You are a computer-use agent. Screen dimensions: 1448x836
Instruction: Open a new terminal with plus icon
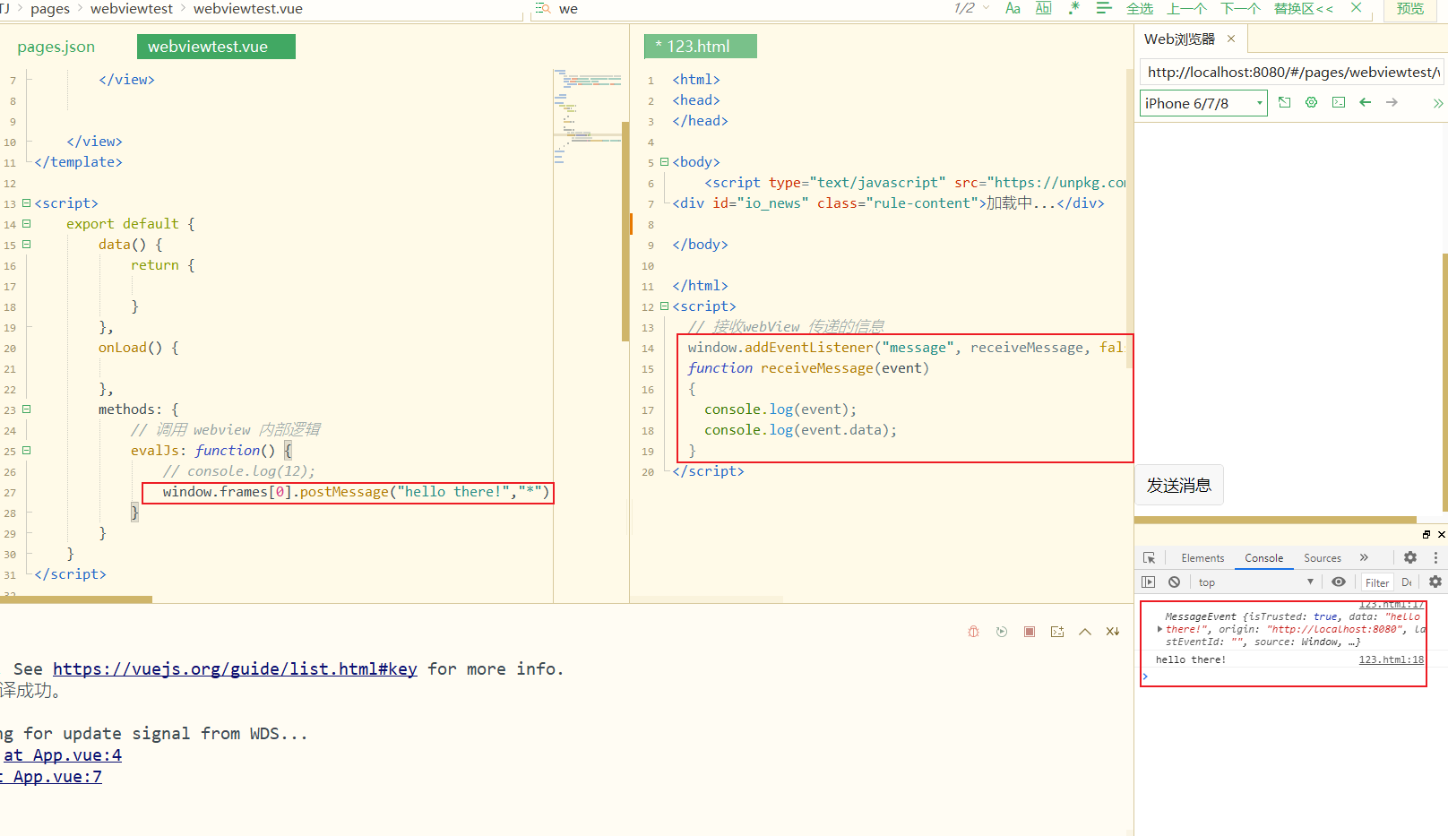[x=1057, y=632]
